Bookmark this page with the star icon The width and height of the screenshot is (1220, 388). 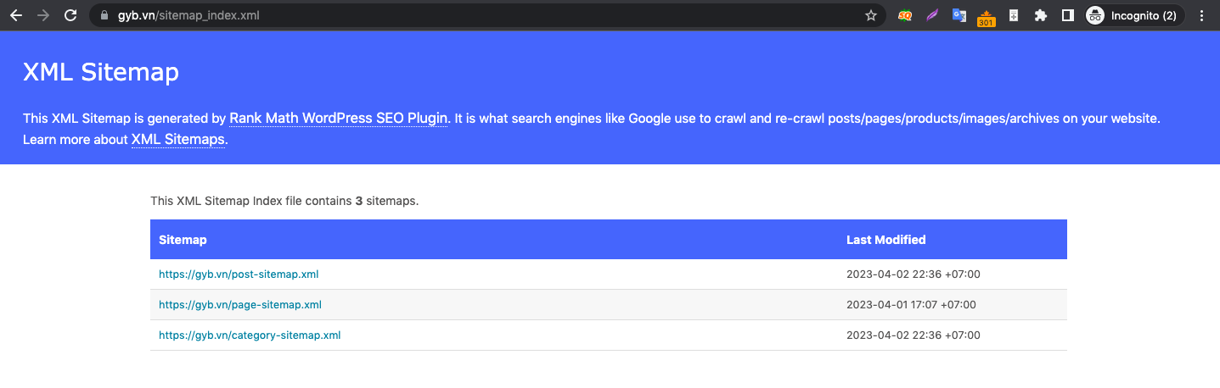(870, 15)
